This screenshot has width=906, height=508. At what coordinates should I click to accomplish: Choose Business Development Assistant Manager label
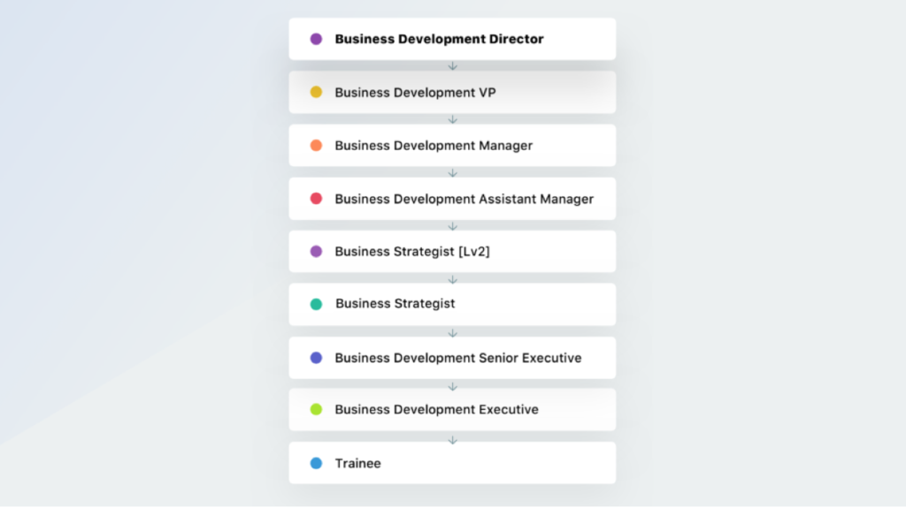click(464, 199)
